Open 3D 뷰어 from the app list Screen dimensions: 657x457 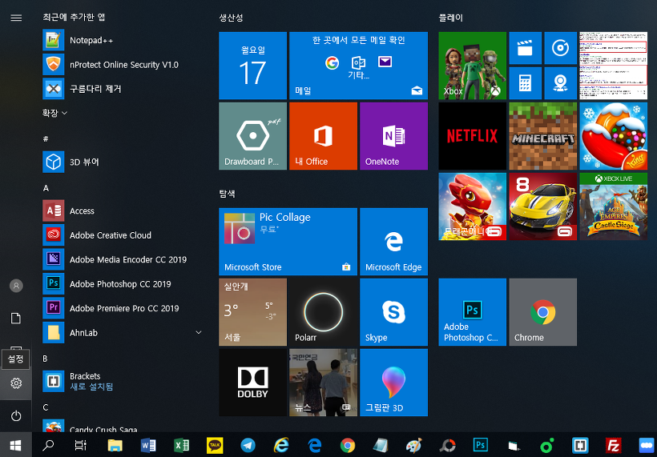[122, 162]
